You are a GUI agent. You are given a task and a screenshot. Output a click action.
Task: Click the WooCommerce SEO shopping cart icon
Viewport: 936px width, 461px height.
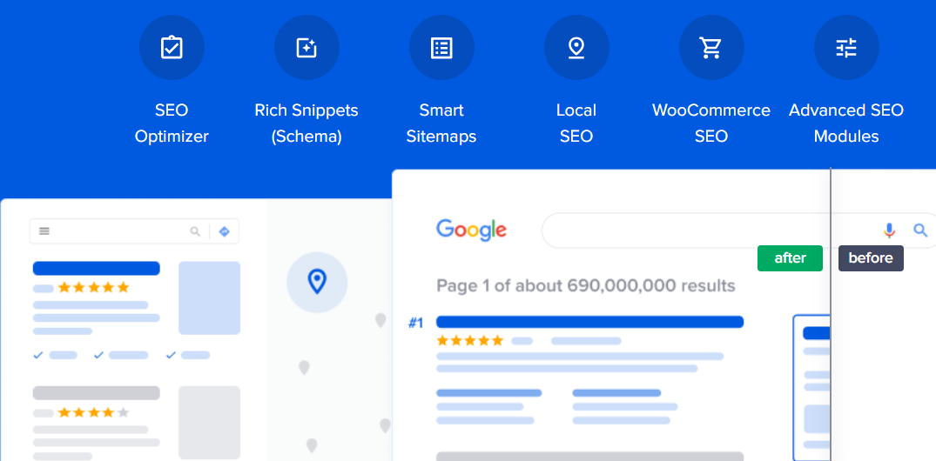coord(711,48)
